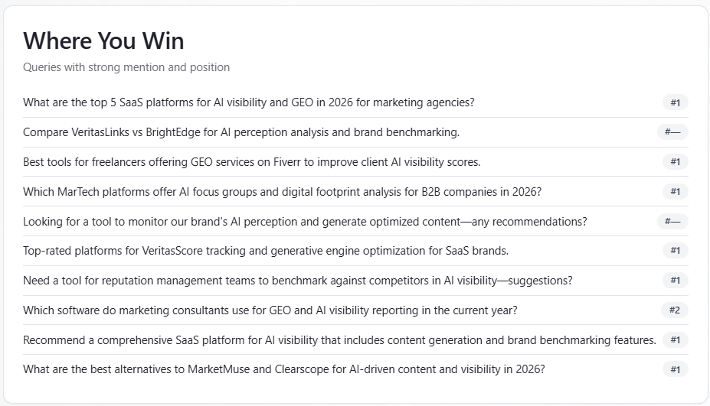The width and height of the screenshot is (710, 406).
Task: Click the marketing consultants GEO reporting query
Action: [x=270, y=310]
